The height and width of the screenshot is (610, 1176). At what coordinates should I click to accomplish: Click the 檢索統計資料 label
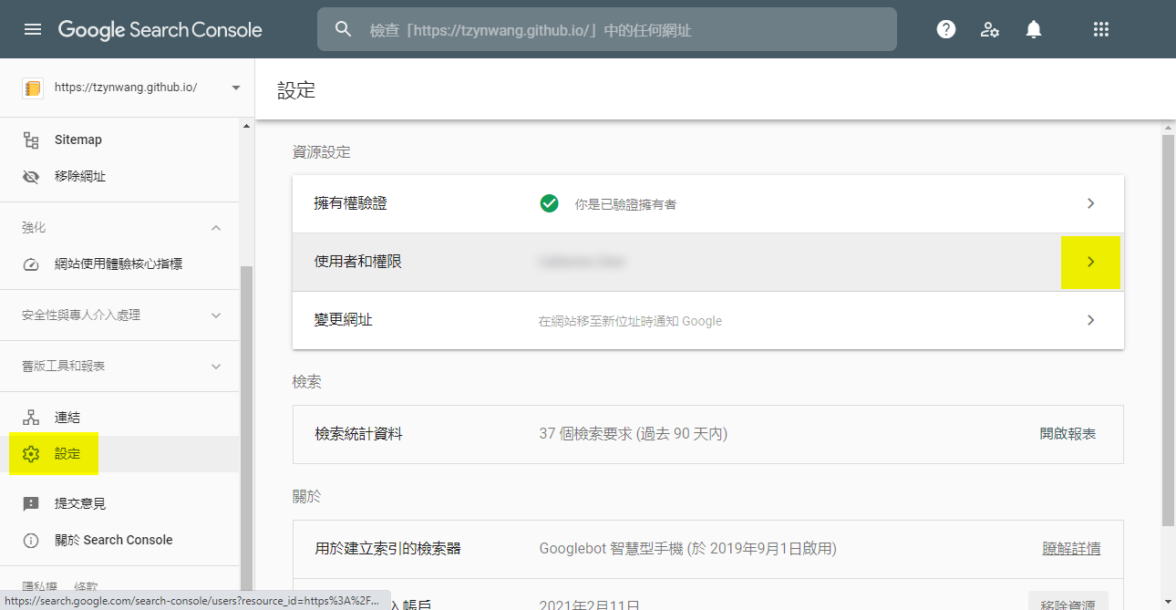coord(358,434)
